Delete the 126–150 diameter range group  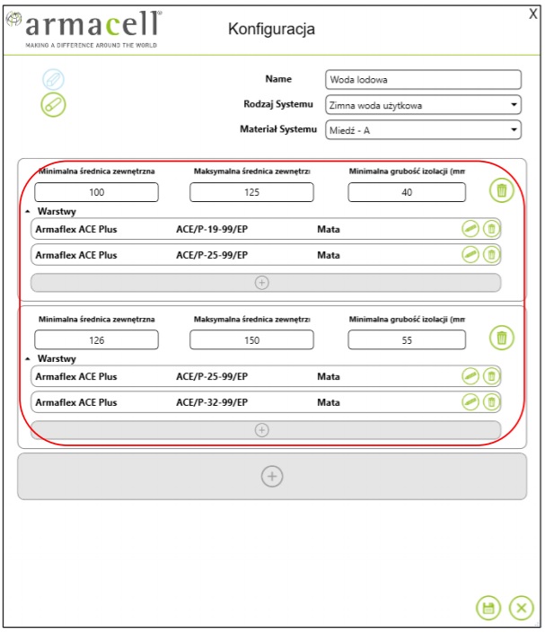click(x=501, y=338)
